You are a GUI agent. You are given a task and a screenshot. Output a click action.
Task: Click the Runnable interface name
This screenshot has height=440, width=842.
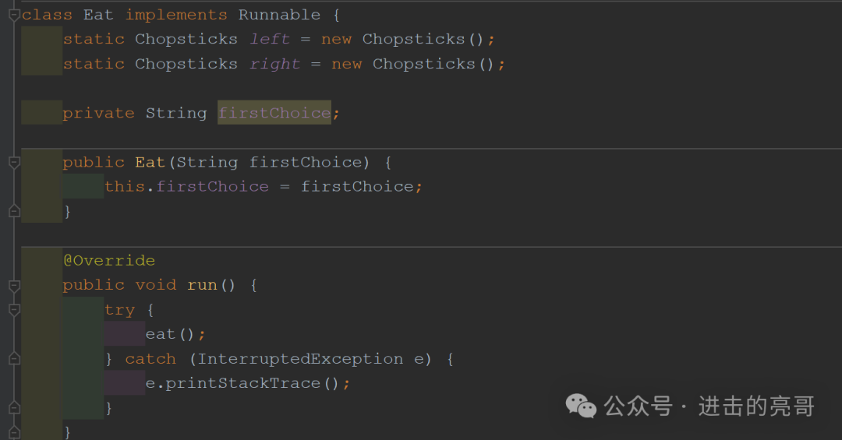click(x=279, y=15)
